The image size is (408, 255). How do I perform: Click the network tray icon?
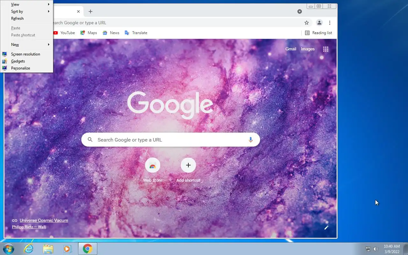(x=368, y=249)
